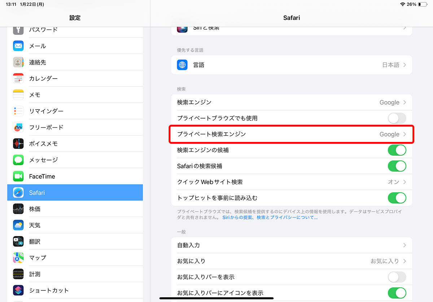Open 検索エンジン chevron showing Google
Screen dimensions: 433x302
(x=404, y=102)
